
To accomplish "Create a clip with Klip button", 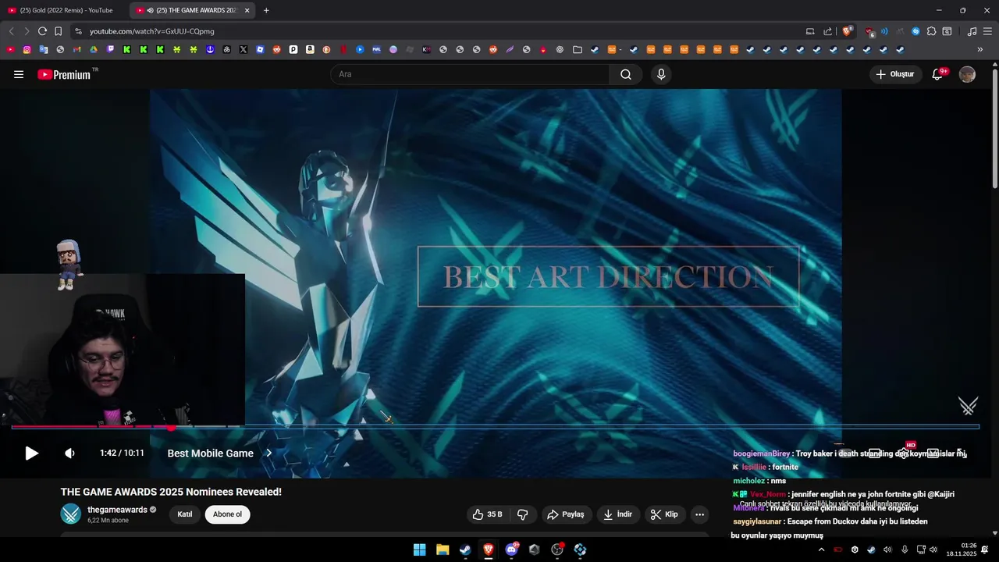I will [664, 514].
